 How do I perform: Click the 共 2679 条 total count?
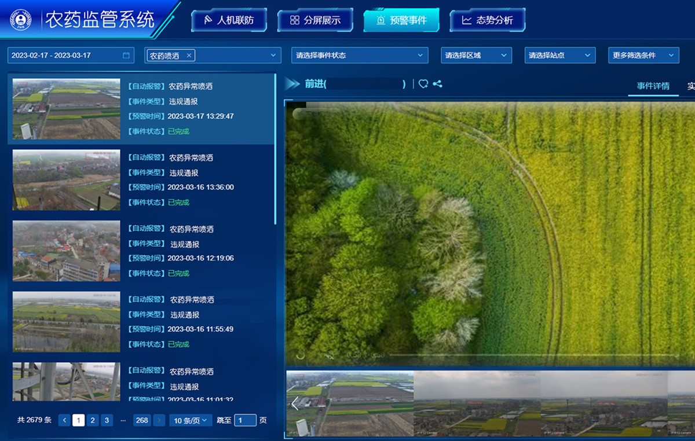34,420
